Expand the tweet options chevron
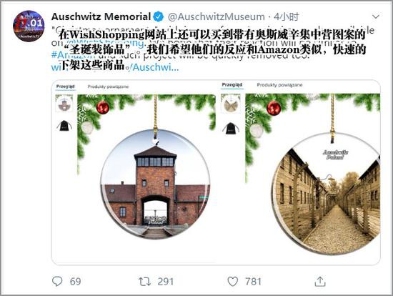Viewport: 393px width, 296px height. (375, 17)
